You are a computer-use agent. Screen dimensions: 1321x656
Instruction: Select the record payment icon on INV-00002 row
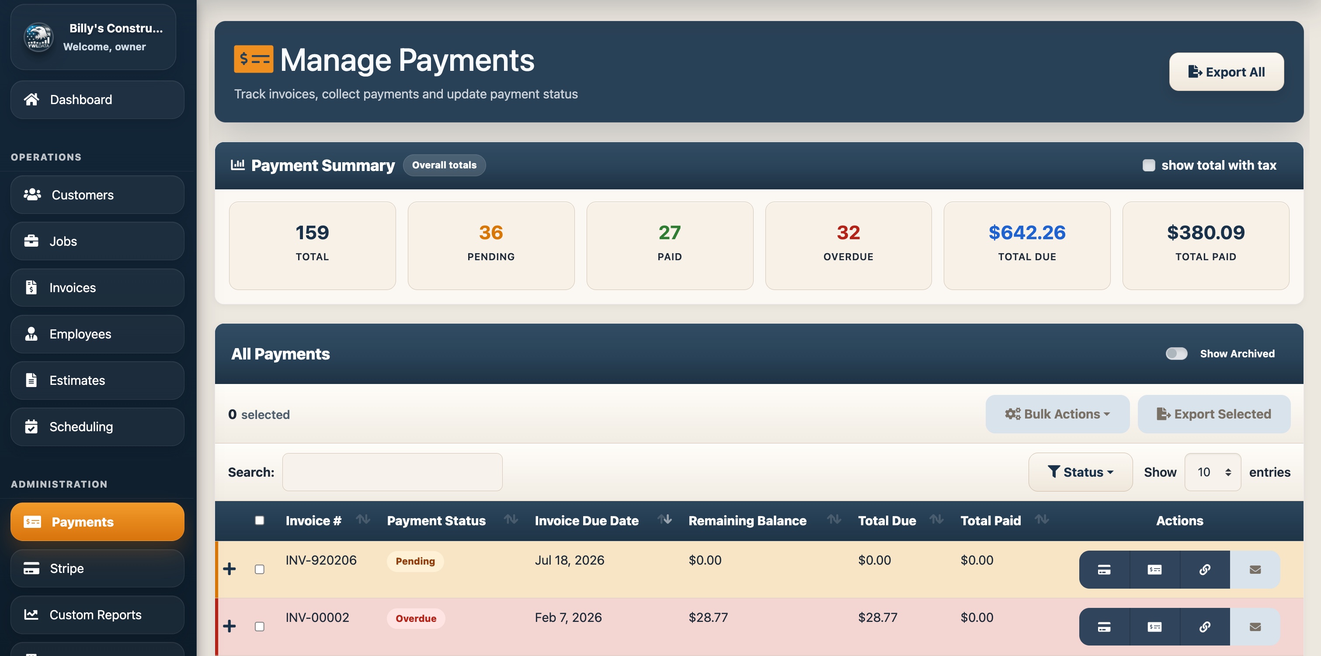(x=1155, y=626)
